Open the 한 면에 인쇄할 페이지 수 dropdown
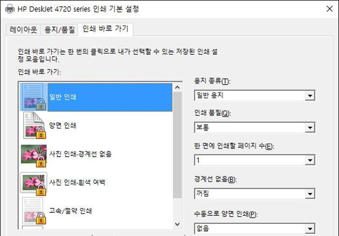This screenshot has height=236, width=339. point(254,161)
